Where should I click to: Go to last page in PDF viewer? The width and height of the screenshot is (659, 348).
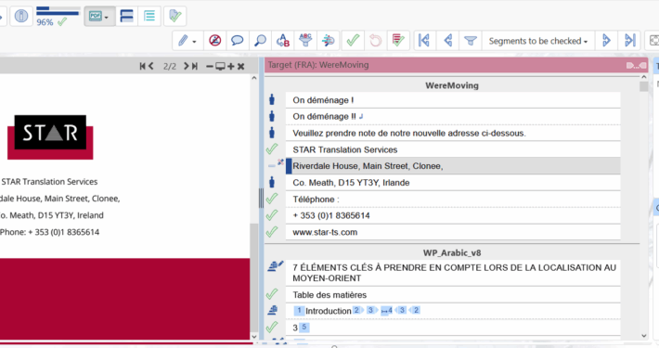(195, 66)
